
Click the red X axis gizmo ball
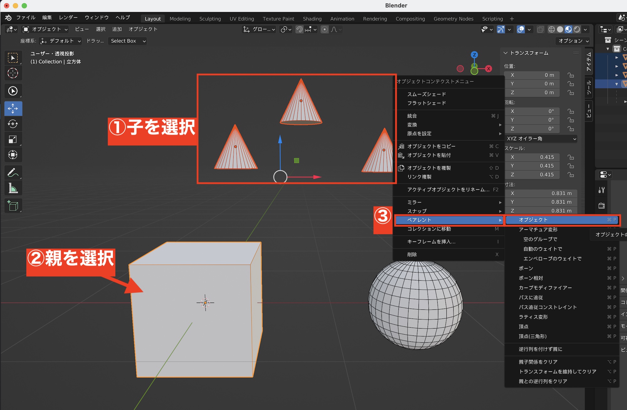(x=488, y=69)
